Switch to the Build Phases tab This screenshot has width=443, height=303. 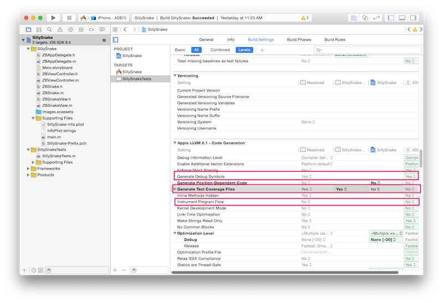(298, 40)
